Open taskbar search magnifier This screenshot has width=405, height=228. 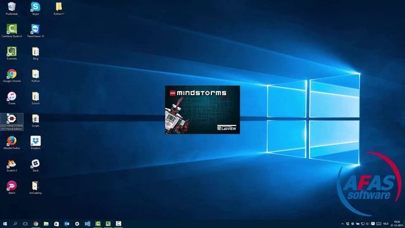15,224
